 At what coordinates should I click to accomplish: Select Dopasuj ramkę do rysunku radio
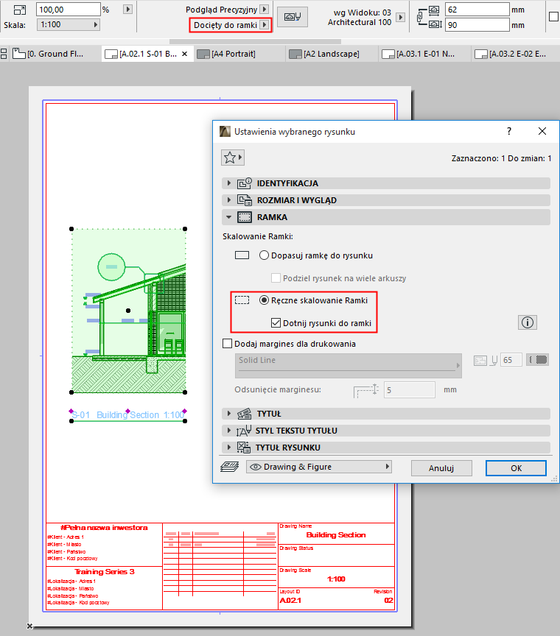(x=264, y=255)
